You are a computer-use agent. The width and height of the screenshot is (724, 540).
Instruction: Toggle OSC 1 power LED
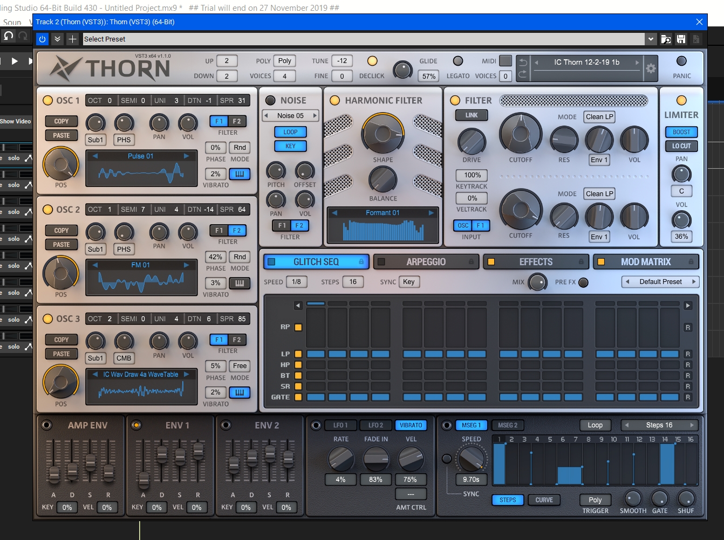click(x=47, y=100)
